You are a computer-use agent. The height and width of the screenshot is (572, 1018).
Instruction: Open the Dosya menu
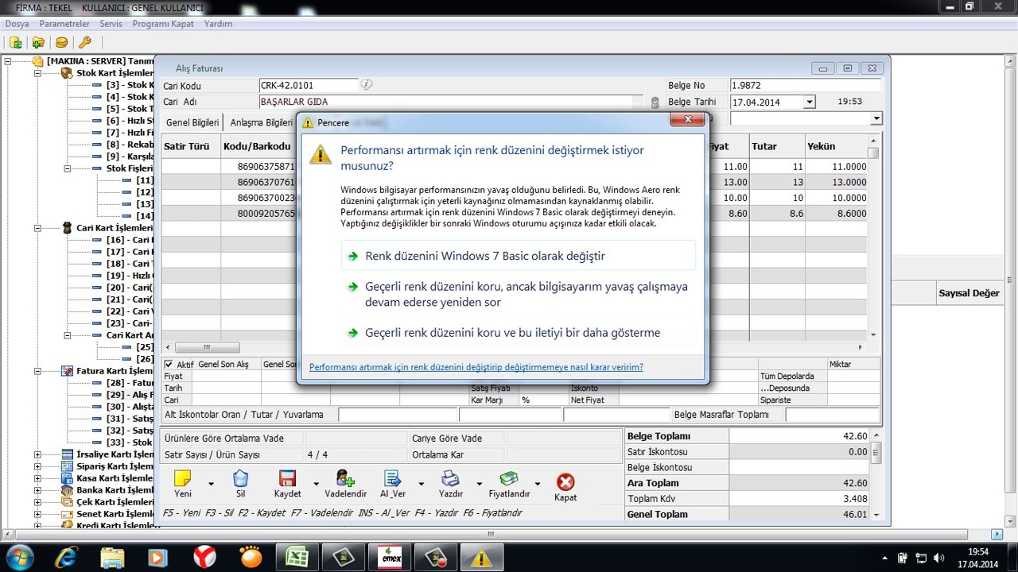click(x=17, y=24)
